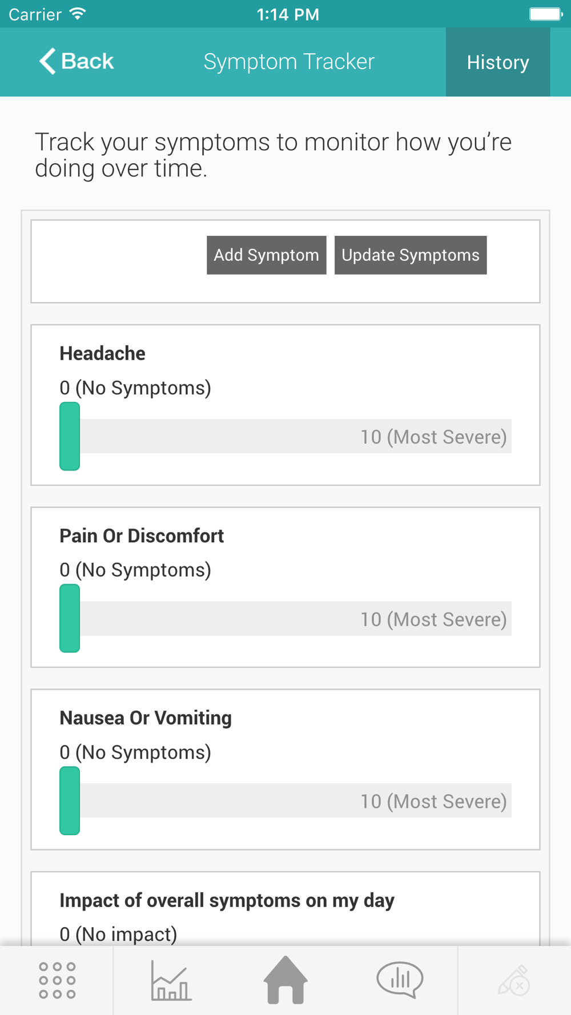571x1015 pixels.
Task: Click the Update Symptoms button
Action: (x=411, y=255)
